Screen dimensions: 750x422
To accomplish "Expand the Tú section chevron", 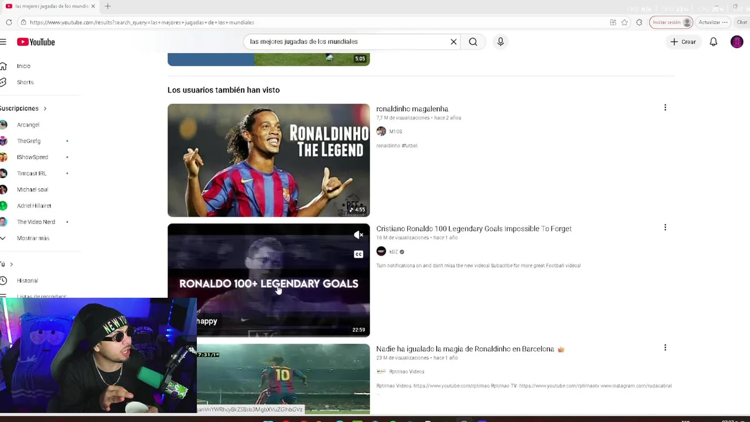I will (11, 264).
